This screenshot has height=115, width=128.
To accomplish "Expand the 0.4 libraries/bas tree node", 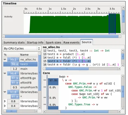I will point(5,106).
